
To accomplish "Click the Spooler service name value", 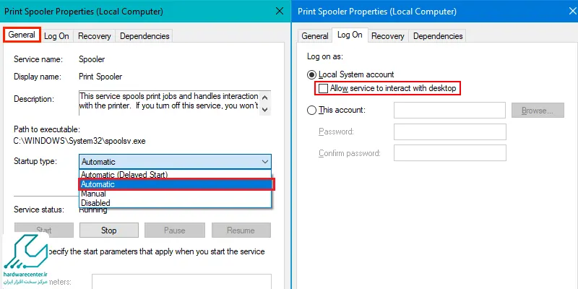I will tap(92, 59).
